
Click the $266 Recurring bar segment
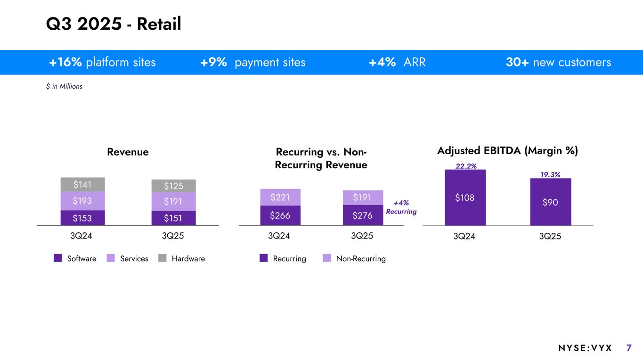click(x=280, y=215)
